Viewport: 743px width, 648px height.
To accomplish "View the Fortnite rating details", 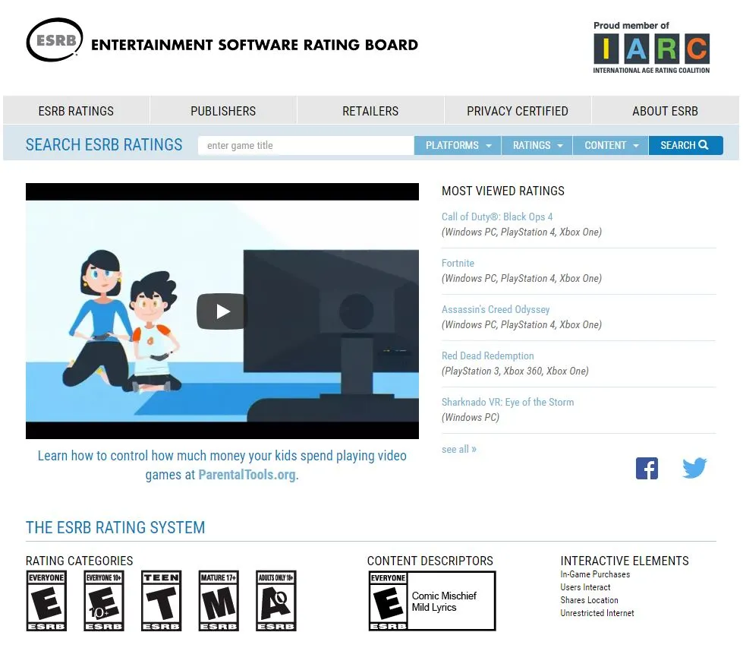I will pyautogui.click(x=458, y=263).
